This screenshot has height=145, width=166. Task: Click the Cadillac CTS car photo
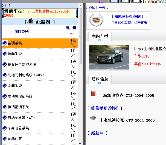(109, 57)
